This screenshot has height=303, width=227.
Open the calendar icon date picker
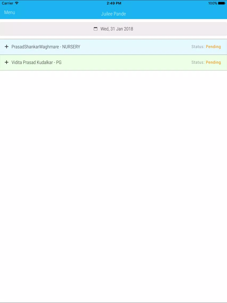coord(96,29)
